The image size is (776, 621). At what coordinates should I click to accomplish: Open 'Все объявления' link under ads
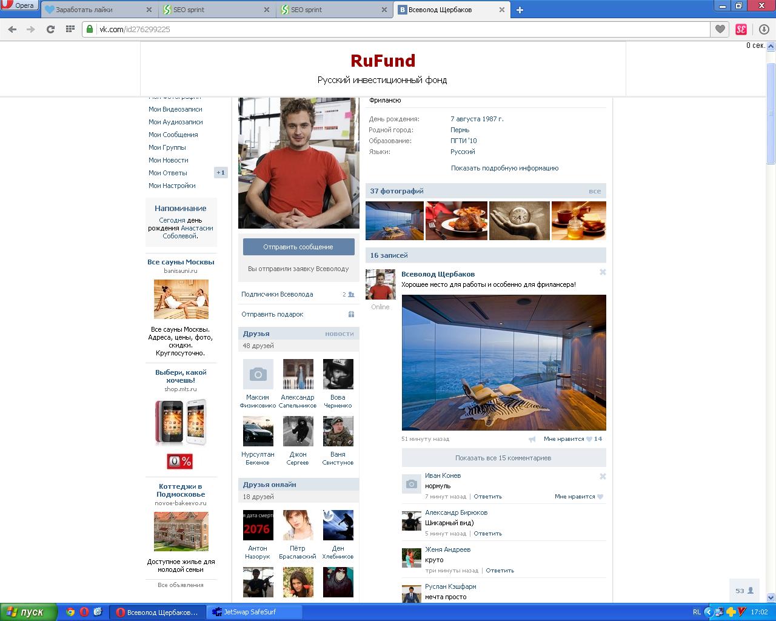(x=181, y=585)
